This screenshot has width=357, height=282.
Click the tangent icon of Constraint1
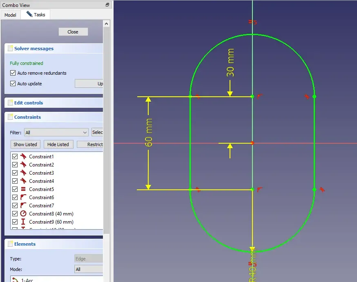23,156
